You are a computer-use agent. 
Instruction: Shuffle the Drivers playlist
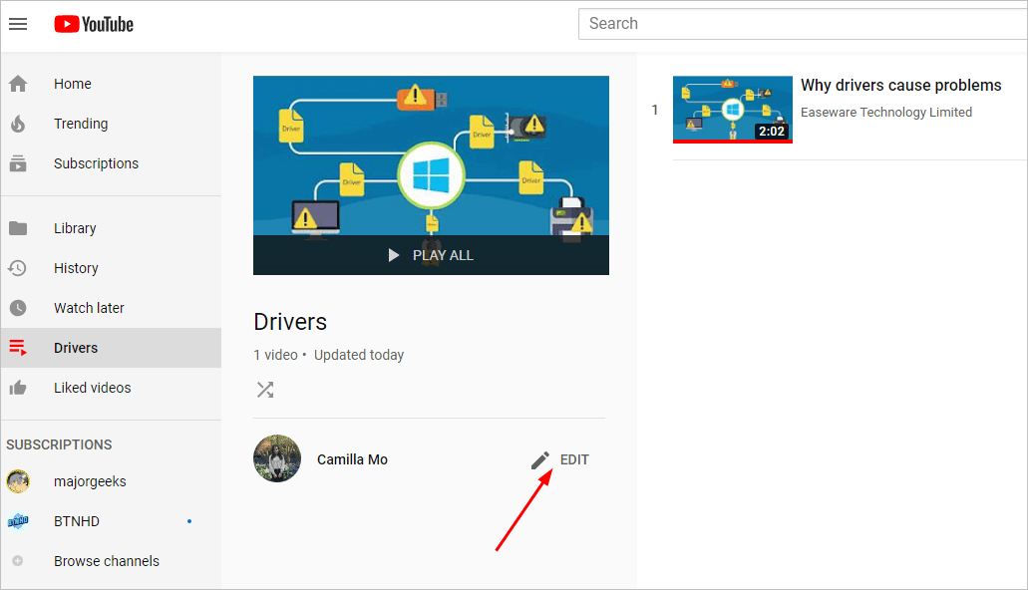264,390
